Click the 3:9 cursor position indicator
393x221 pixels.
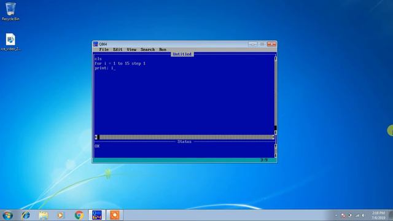tap(263, 160)
